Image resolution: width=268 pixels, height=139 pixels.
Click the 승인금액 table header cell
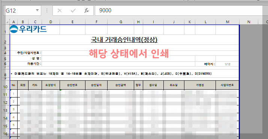point(121,85)
